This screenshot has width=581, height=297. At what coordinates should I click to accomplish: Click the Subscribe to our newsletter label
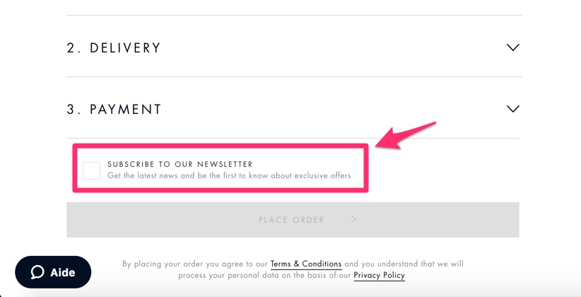[x=180, y=164]
